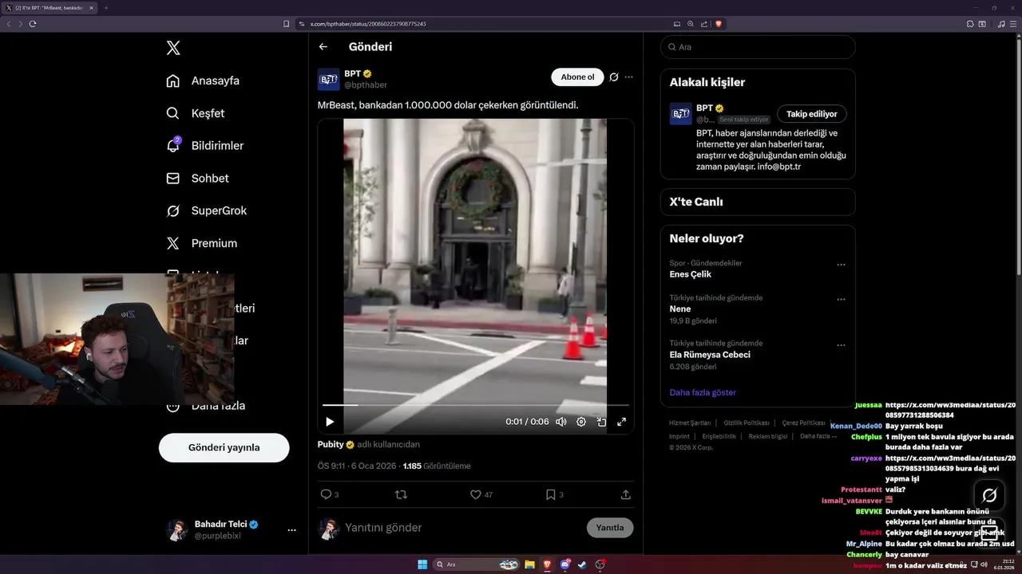Viewport: 1022px width, 574px height.
Task: Click the Pubity source link
Action: 336,444
